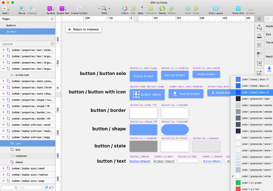This screenshot has width=273, height=191.
Task: Expand button / button solo / medium row
Action: 3,174
